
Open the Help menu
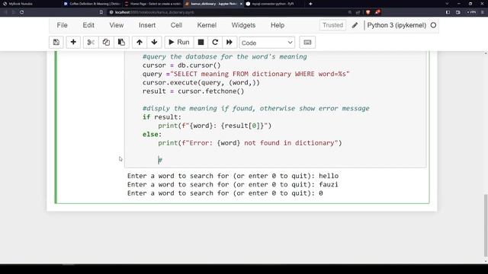[x=278, y=25]
